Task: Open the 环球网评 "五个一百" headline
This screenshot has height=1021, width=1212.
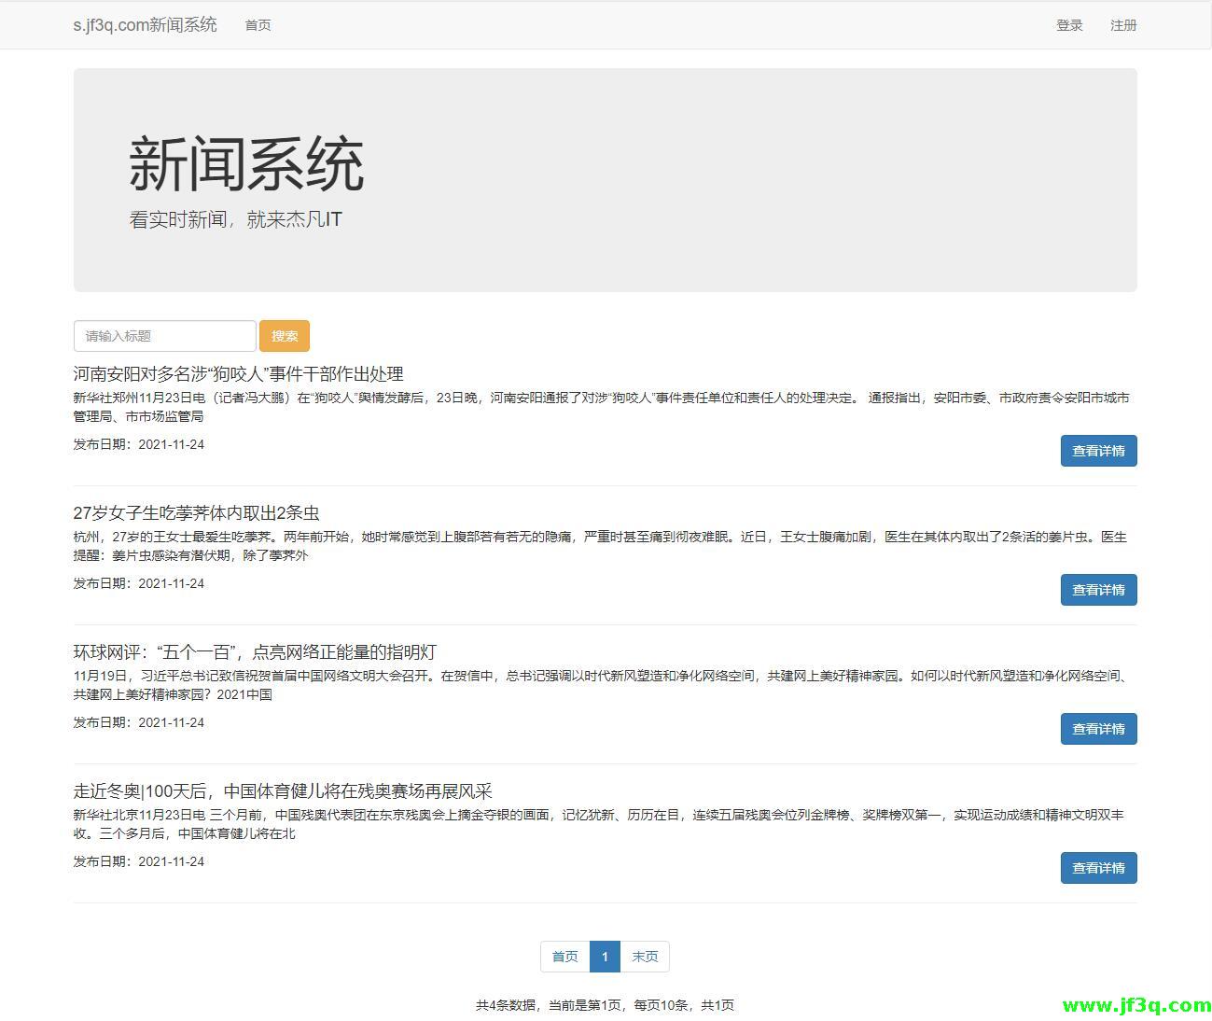Action: 255,652
